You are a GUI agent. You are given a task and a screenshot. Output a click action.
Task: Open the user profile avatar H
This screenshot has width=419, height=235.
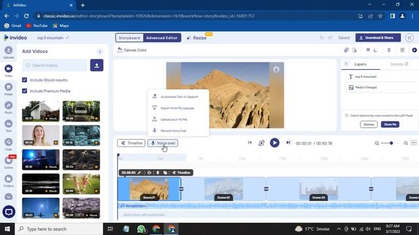(409, 38)
